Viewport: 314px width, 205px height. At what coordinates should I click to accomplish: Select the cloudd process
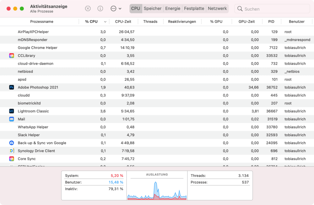point(24,95)
